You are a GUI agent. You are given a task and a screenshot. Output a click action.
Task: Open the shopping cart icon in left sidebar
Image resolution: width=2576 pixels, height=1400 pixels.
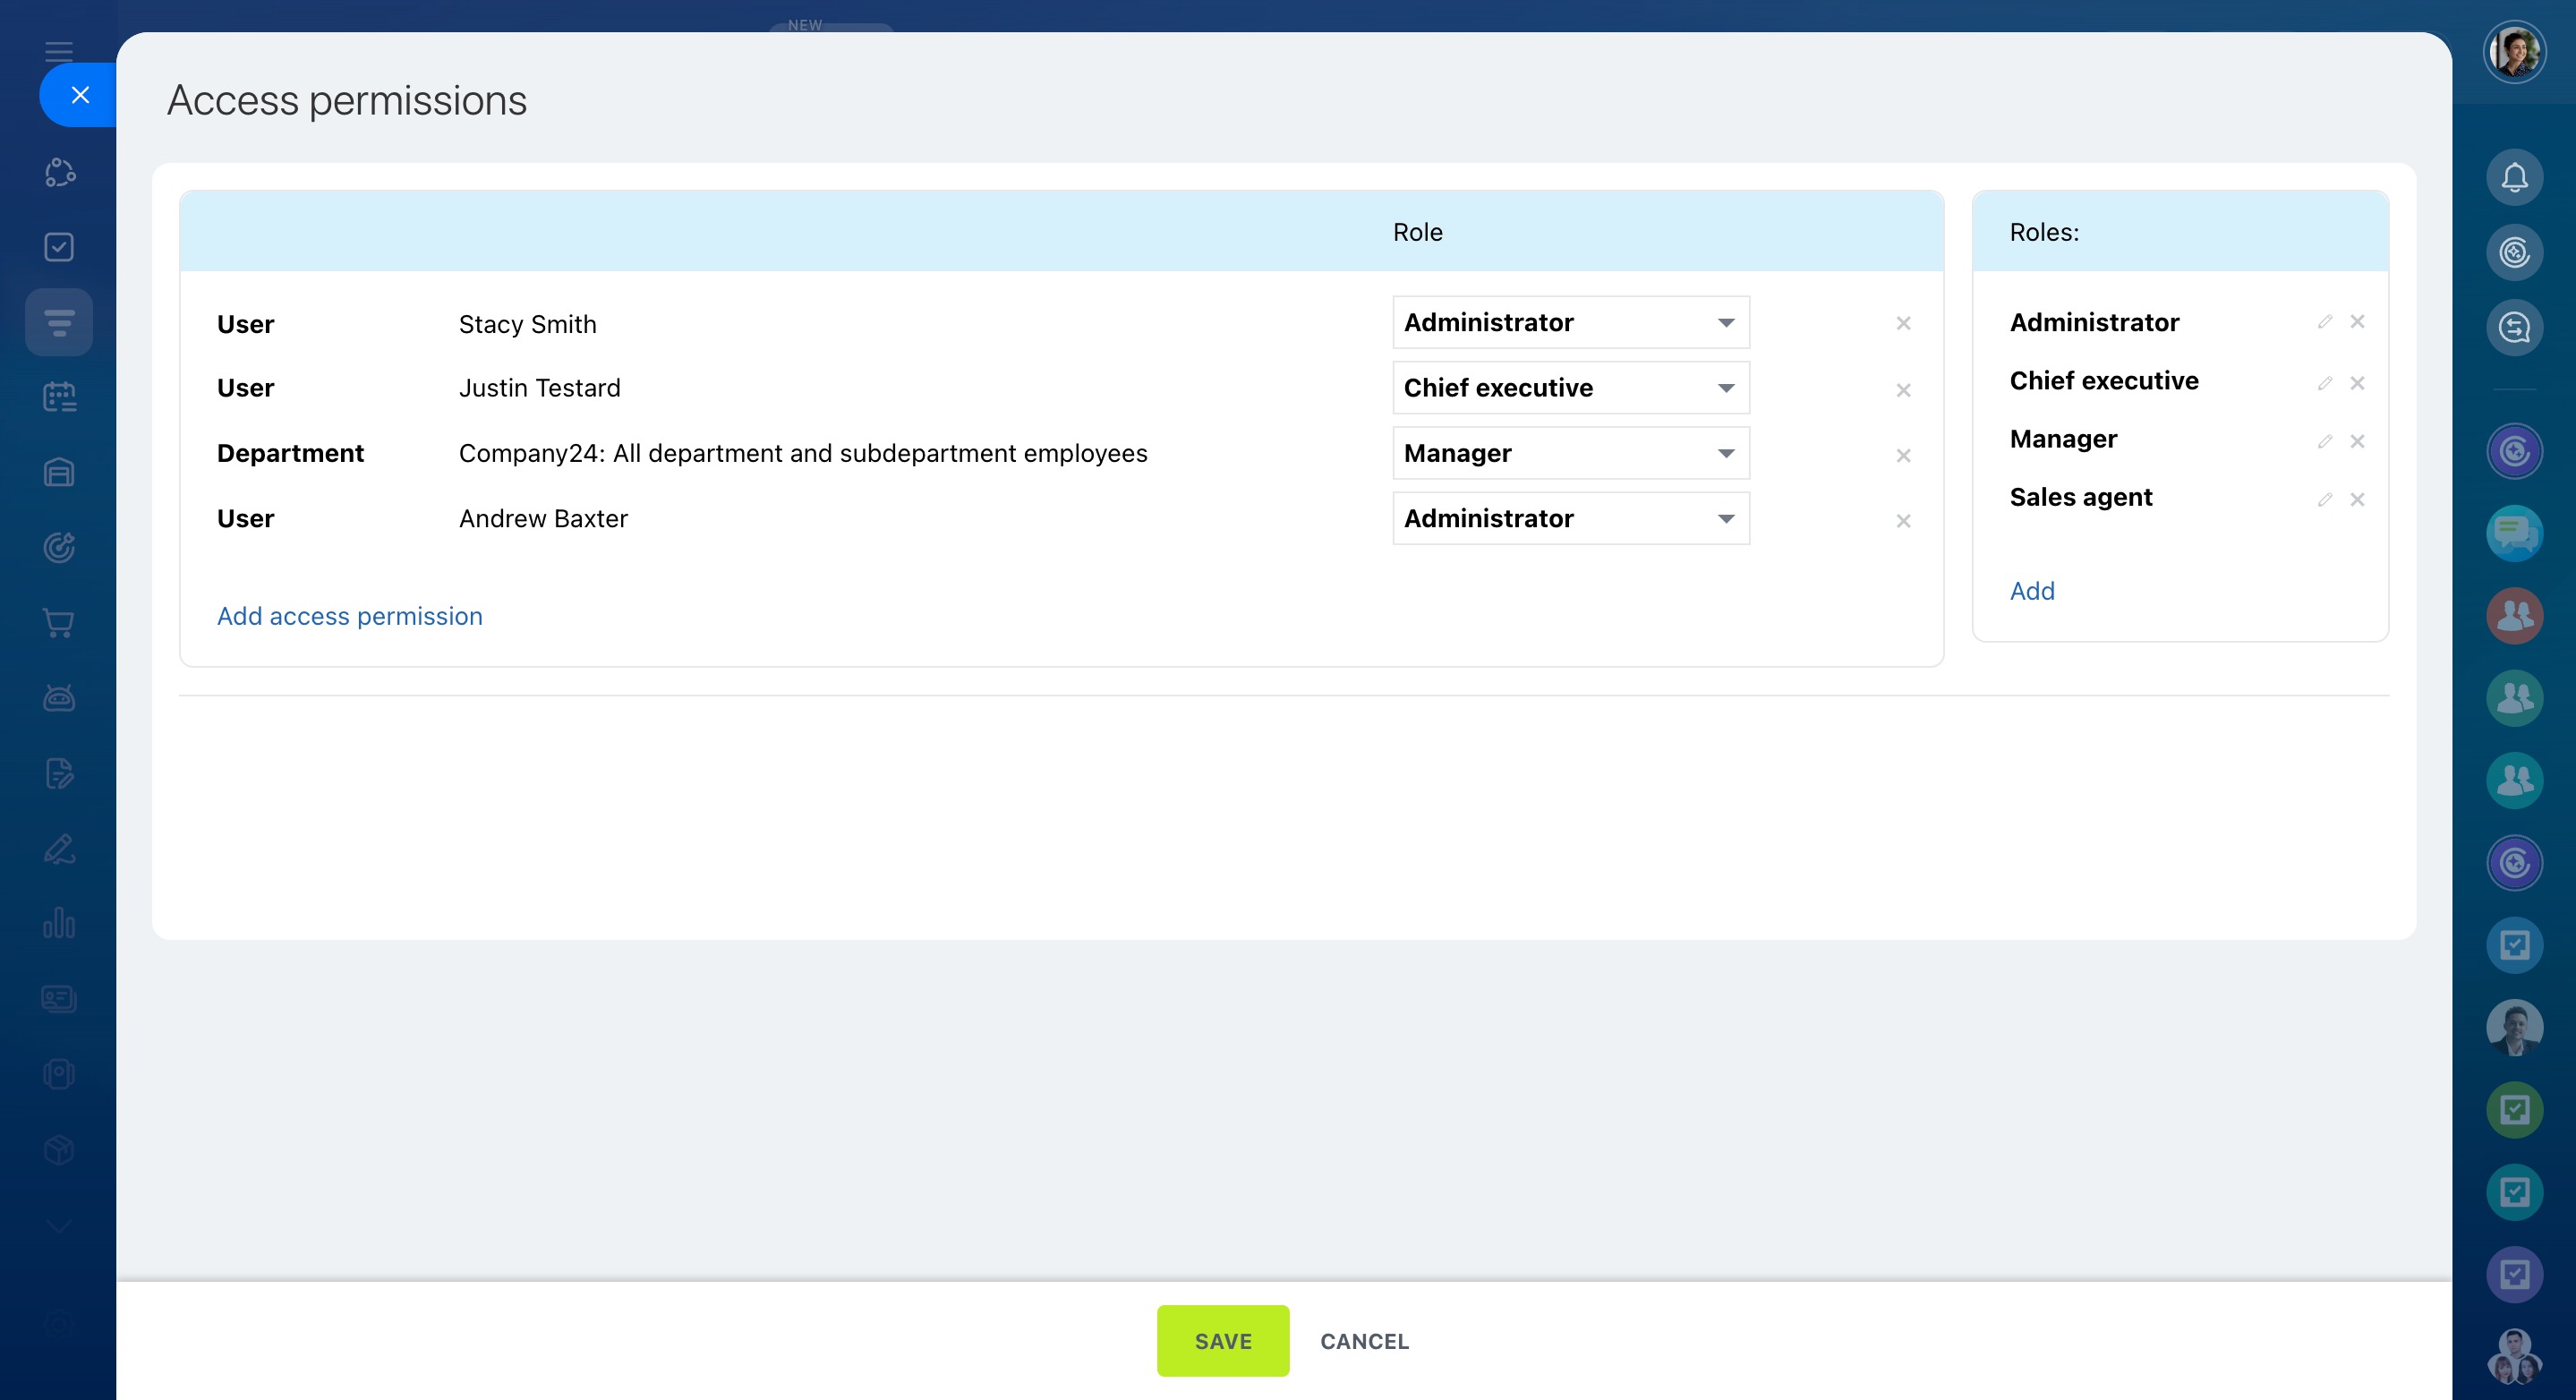pos(59,623)
